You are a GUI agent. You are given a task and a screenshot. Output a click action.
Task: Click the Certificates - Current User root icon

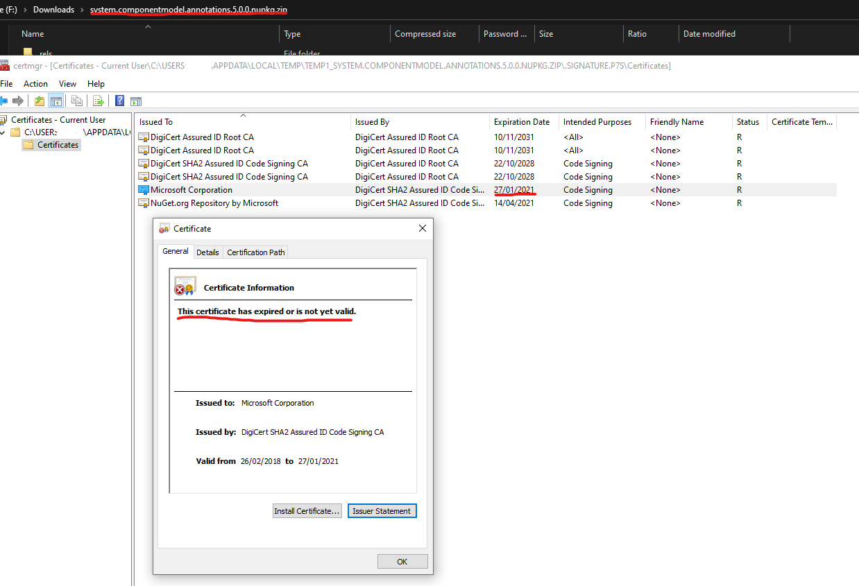coord(4,120)
